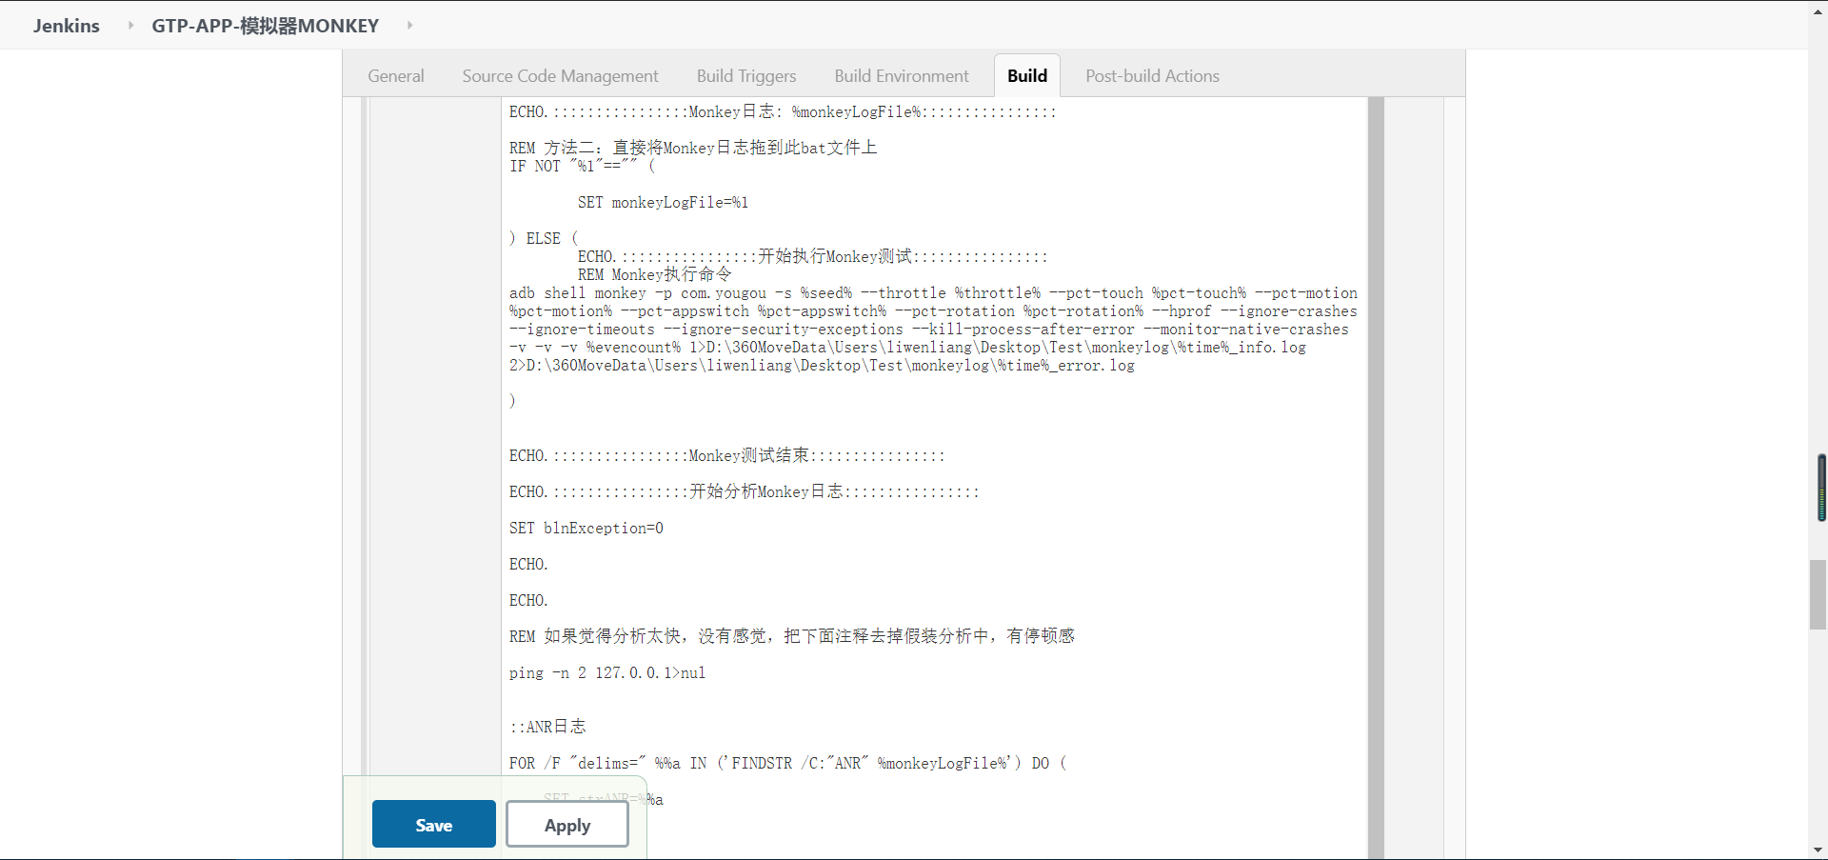Apply the configuration changes
1828x860 pixels.
tap(566, 825)
